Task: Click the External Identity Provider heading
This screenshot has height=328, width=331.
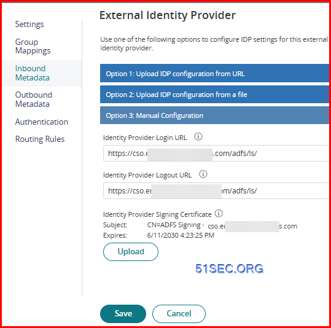Action: click(x=168, y=15)
